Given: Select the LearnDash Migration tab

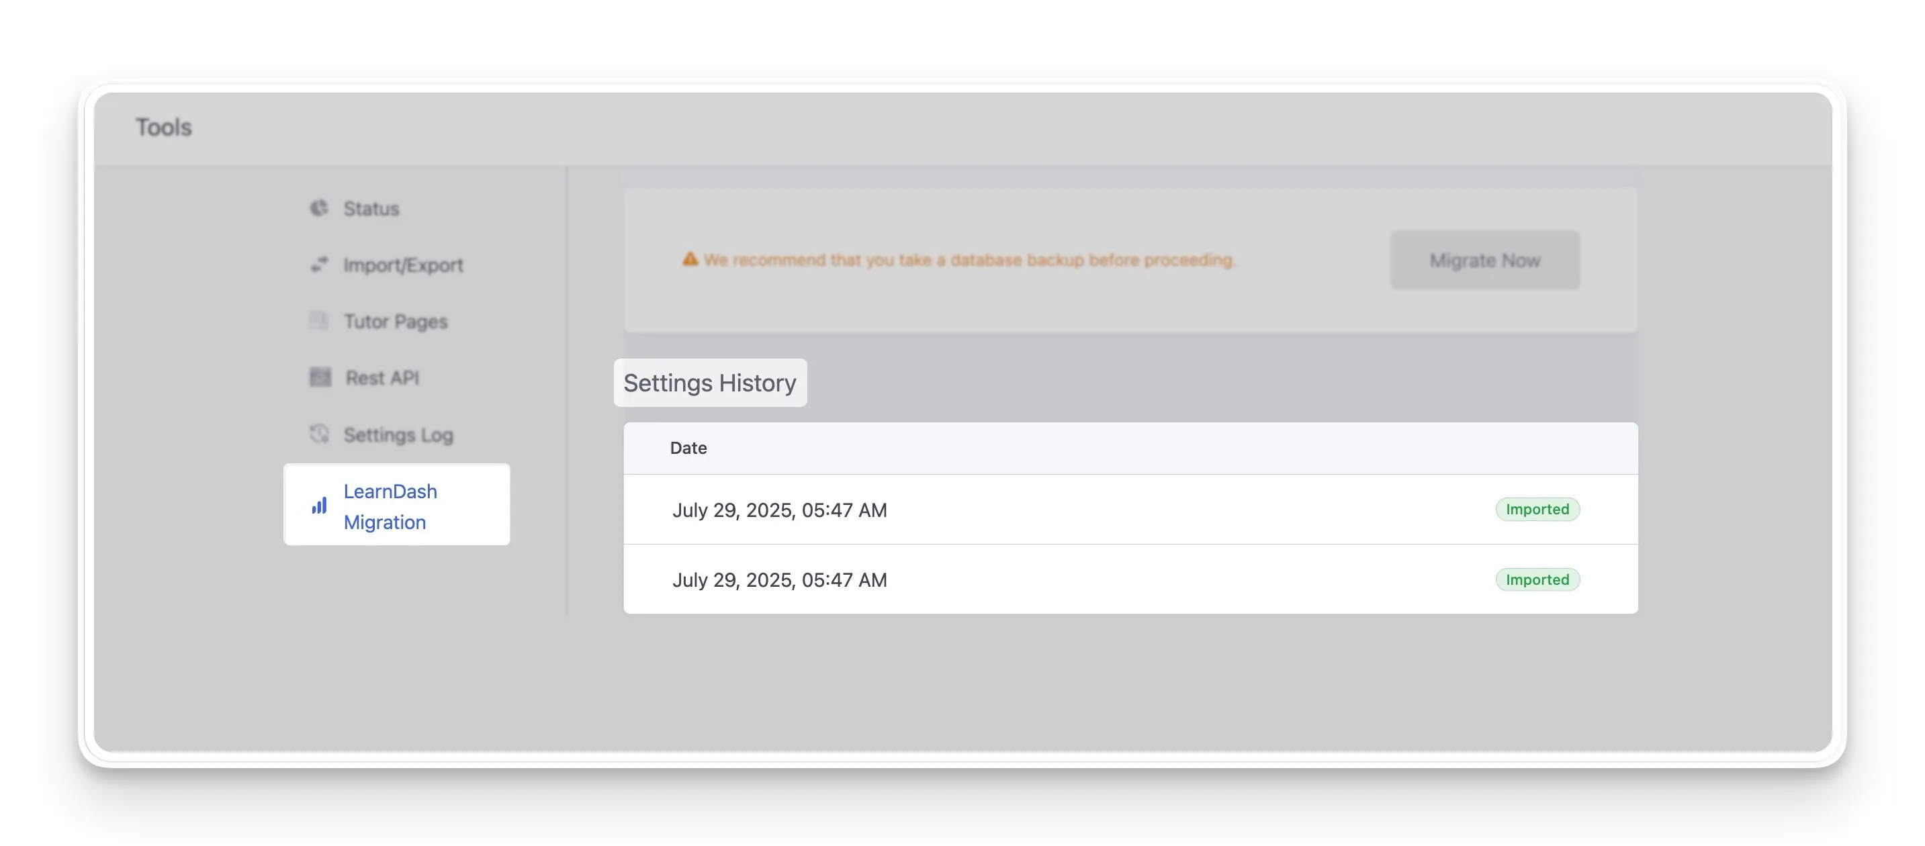Looking at the screenshot, I should (397, 505).
